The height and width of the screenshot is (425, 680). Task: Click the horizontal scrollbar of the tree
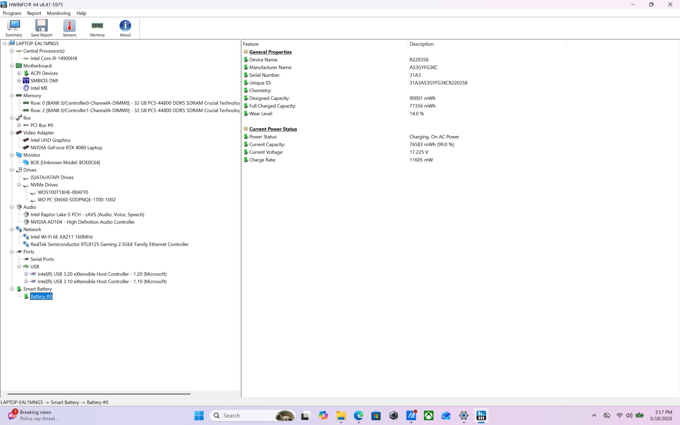pyautogui.click(x=99, y=394)
